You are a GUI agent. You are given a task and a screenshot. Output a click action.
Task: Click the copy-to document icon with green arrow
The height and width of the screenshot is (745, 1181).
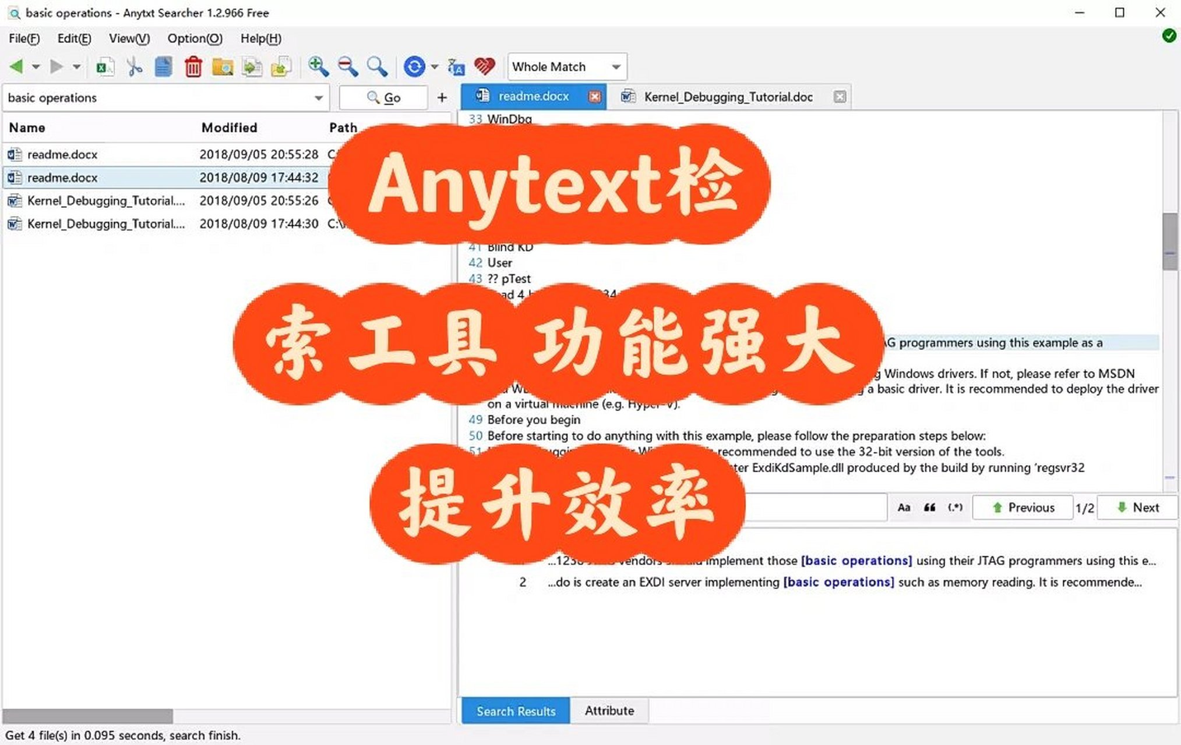click(252, 67)
